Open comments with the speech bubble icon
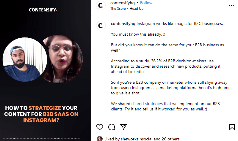Image resolution: width=238 pixels, height=141 pixels. pyautogui.click(x=112, y=127)
